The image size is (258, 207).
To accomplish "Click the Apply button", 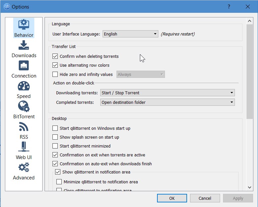I will click(238, 198).
